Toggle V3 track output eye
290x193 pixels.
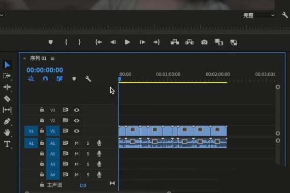coord(77,110)
